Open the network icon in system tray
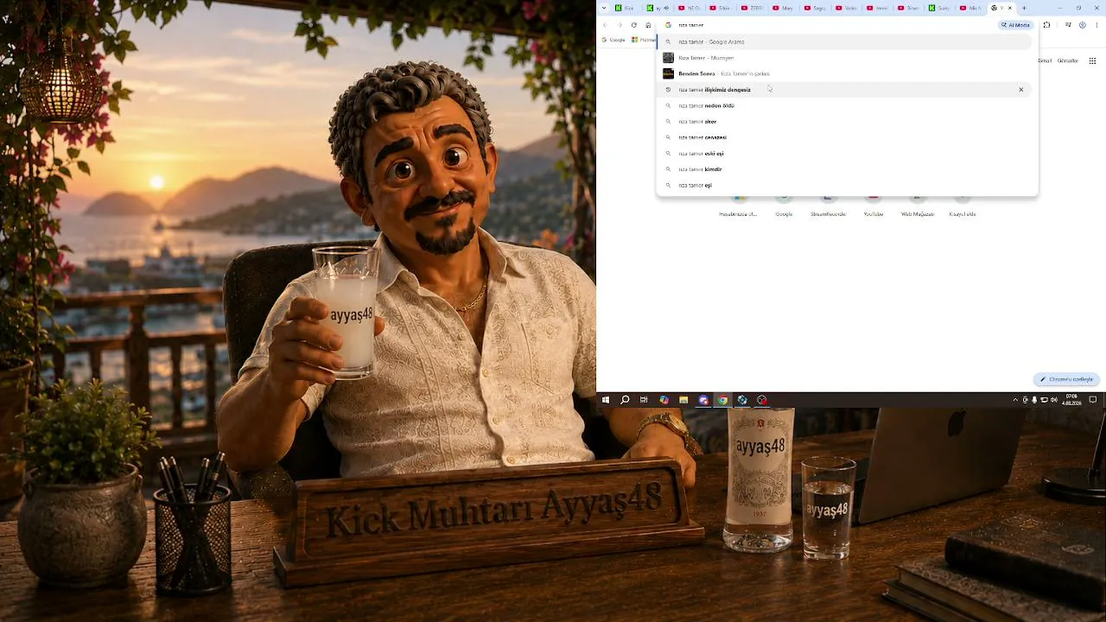Viewport: 1106px width, 622px height. (1044, 400)
